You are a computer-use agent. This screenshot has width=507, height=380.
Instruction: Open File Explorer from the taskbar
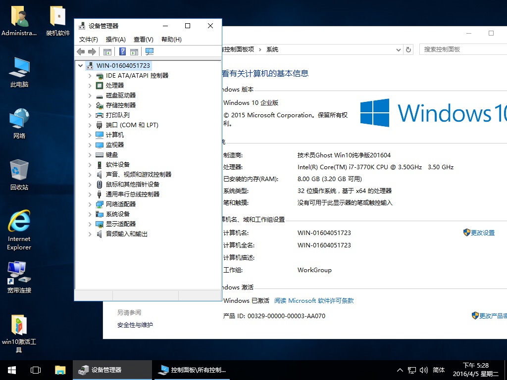click(x=60, y=370)
